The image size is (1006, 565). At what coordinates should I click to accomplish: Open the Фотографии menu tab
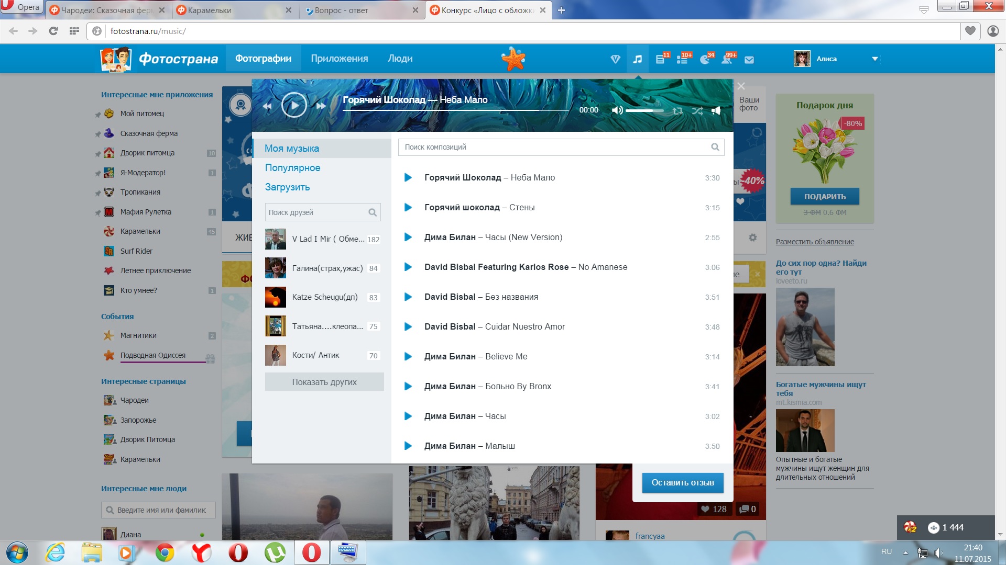click(263, 59)
